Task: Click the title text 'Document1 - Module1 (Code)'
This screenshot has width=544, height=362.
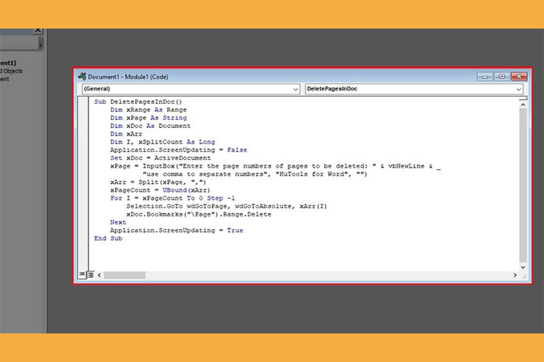Action: tap(128, 77)
